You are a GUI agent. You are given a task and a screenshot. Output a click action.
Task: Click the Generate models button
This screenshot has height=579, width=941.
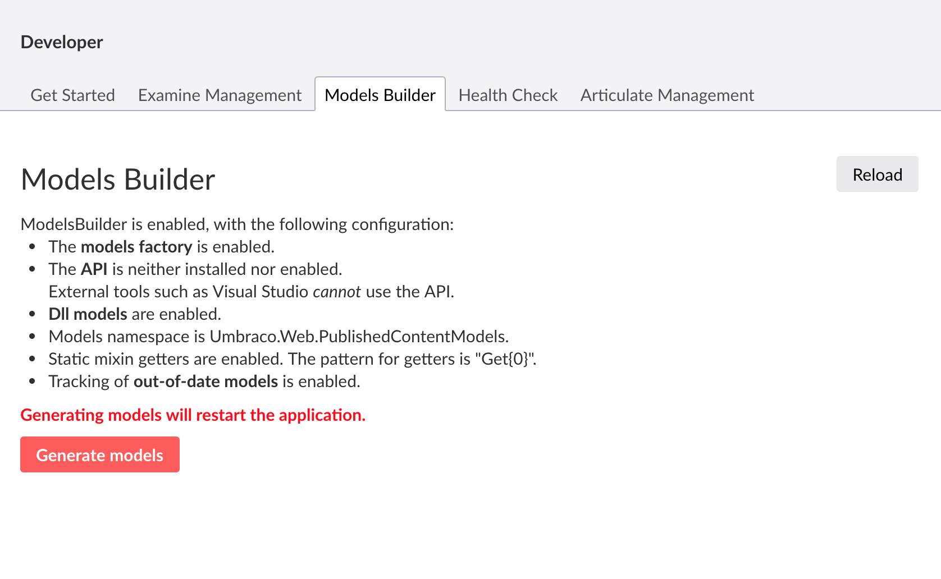(x=100, y=454)
